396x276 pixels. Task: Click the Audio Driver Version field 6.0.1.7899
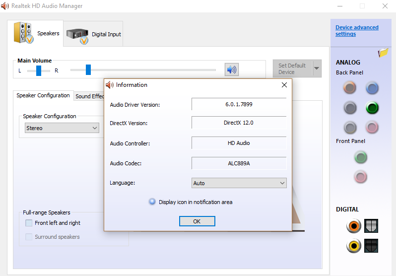(x=239, y=104)
